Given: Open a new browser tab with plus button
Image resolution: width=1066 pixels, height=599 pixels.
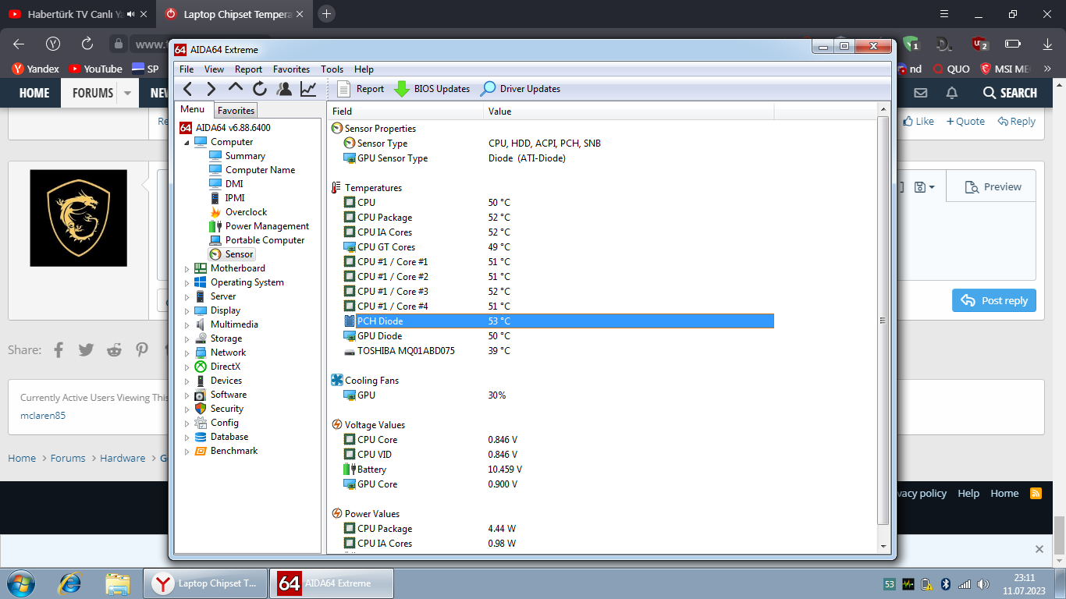Looking at the screenshot, I should click(x=326, y=13).
